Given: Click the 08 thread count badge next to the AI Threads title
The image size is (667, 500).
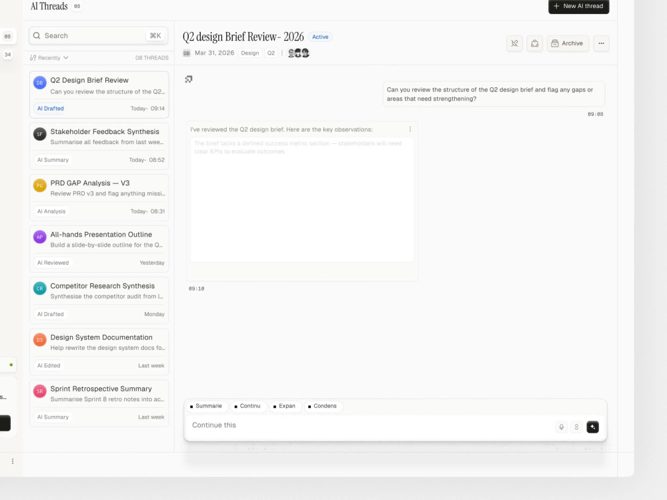Looking at the screenshot, I should [x=77, y=7].
